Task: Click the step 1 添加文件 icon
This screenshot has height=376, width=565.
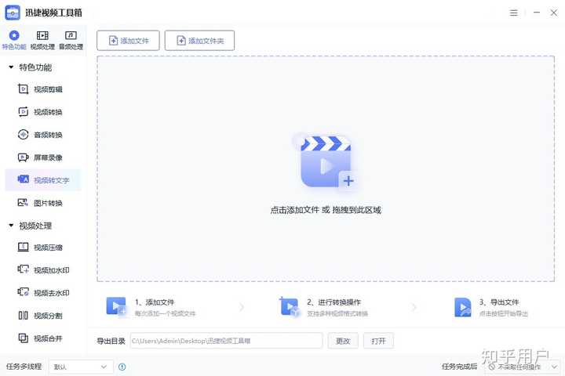Action: point(116,306)
